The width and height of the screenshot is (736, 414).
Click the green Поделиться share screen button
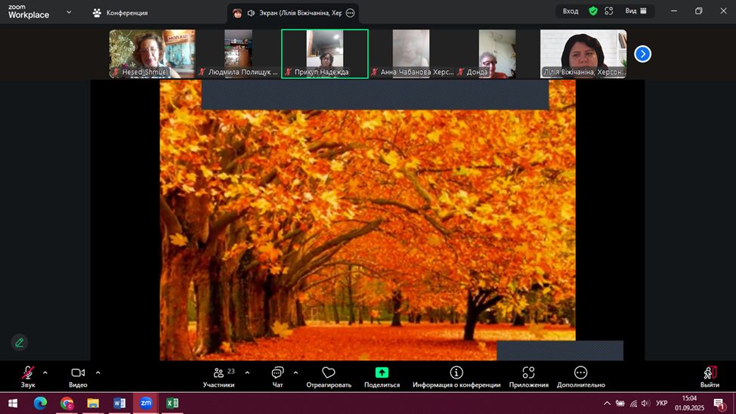click(x=382, y=375)
